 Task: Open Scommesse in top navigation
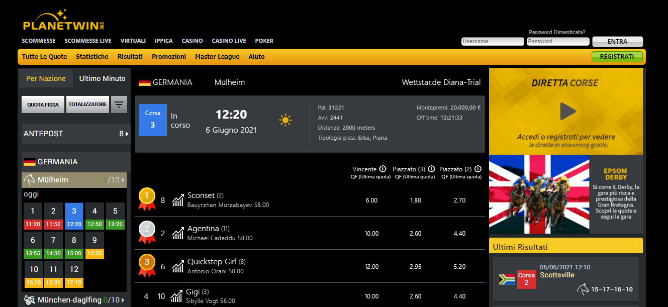[39, 41]
